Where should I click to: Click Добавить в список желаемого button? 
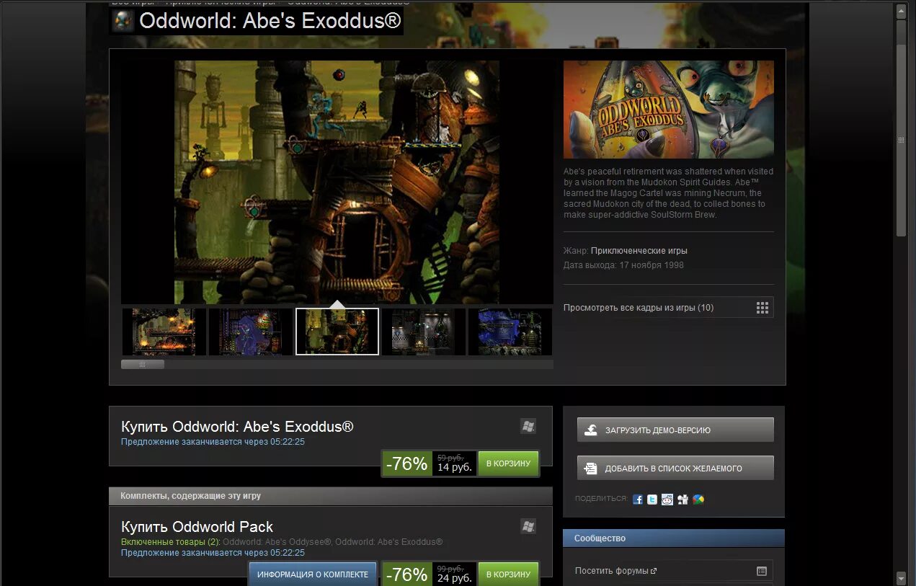pos(675,468)
